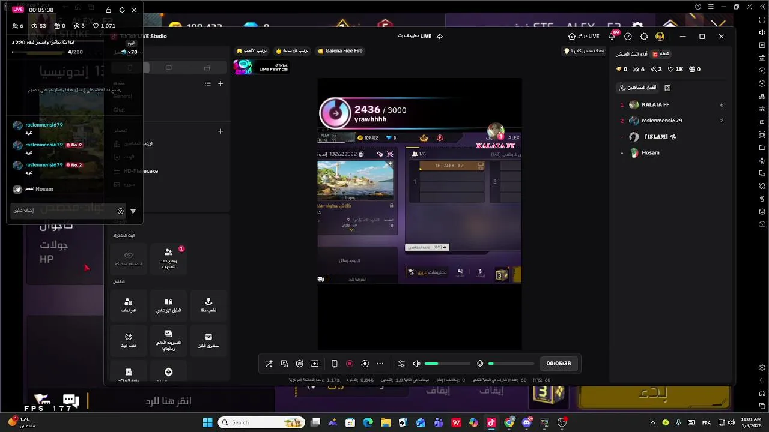The image size is (769, 432).
Task: Open the Windows Start menu
Action: click(x=208, y=422)
